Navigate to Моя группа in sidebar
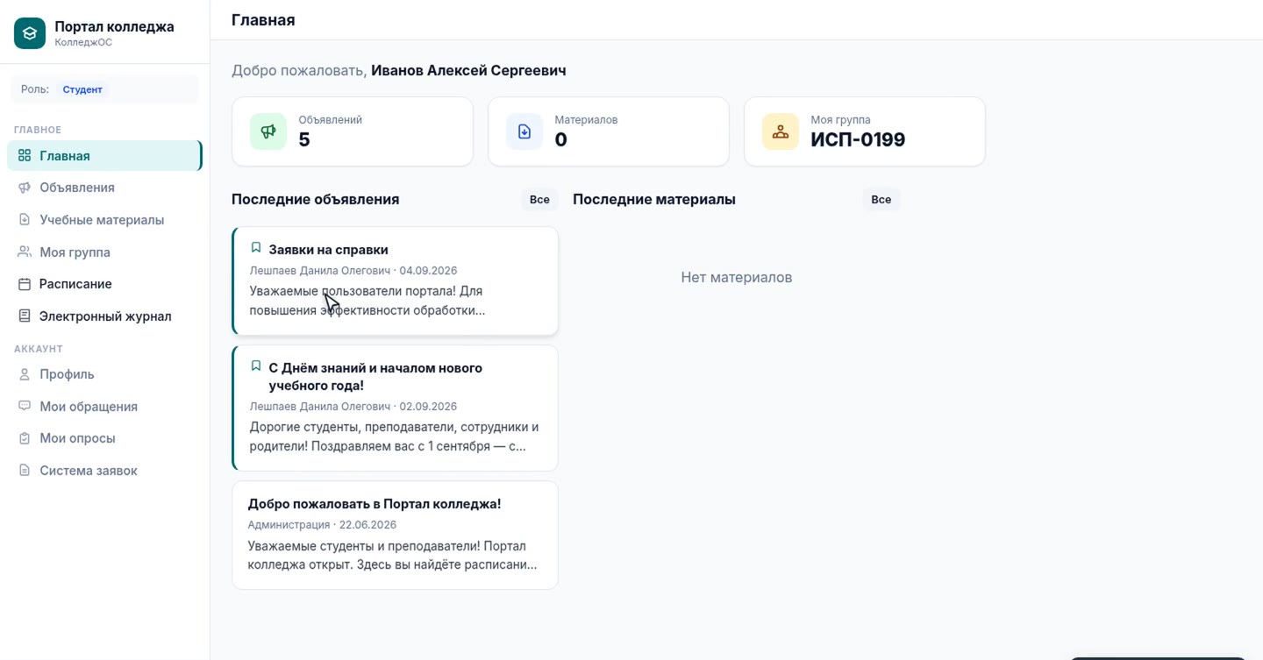Image resolution: width=1263 pixels, height=660 pixels. [104, 252]
